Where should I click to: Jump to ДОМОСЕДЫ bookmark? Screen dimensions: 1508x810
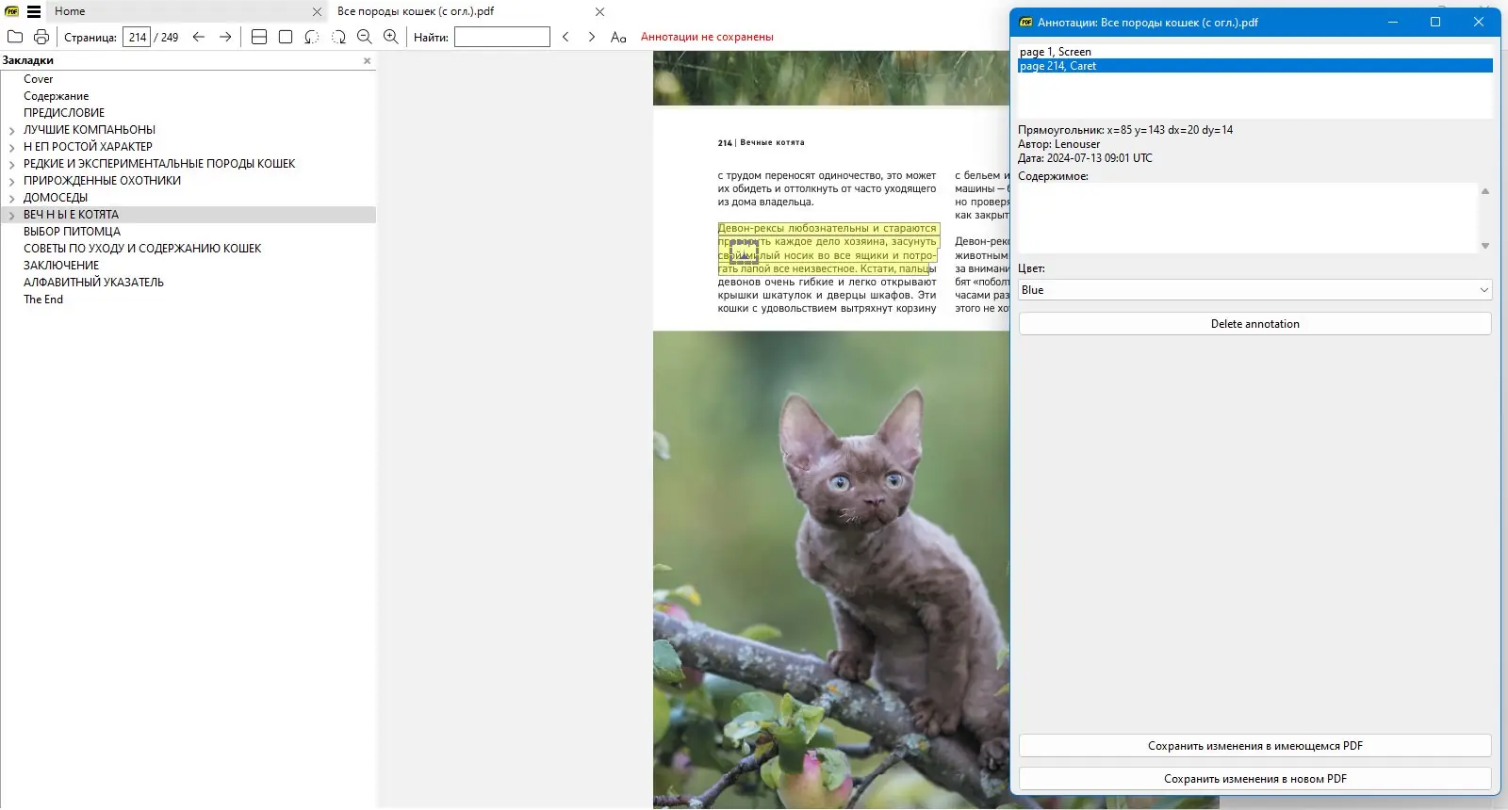point(56,198)
